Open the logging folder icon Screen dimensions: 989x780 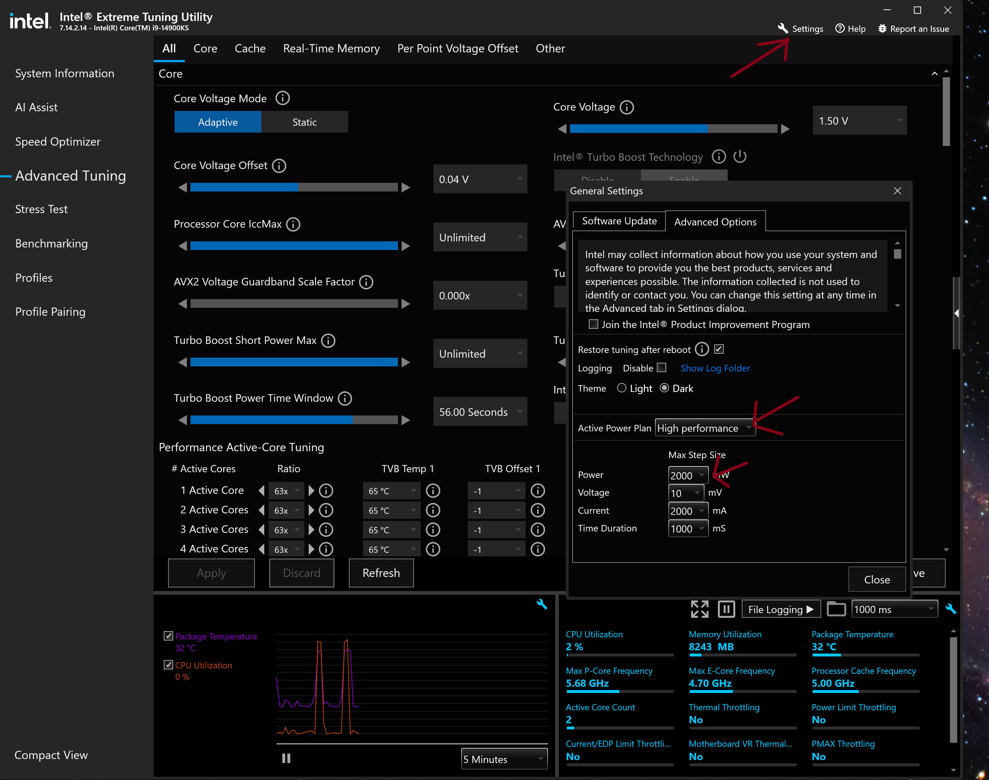pyautogui.click(x=836, y=609)
